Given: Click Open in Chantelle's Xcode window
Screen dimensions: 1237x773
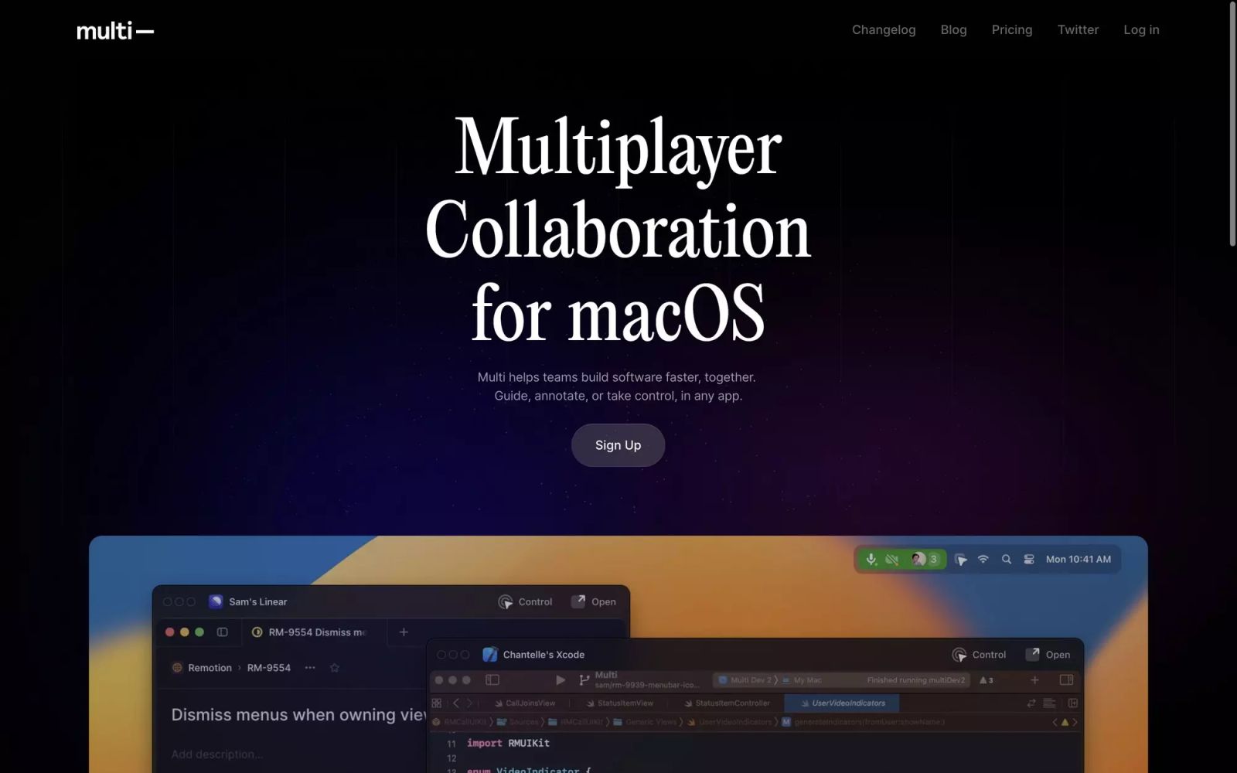Looking at the screenshot, I should pos(1048,654).
